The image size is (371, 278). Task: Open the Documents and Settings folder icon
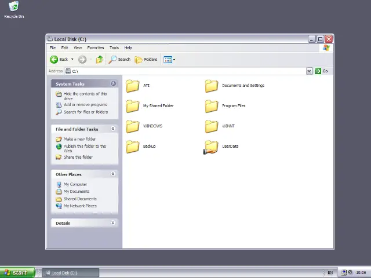point(212,86)
